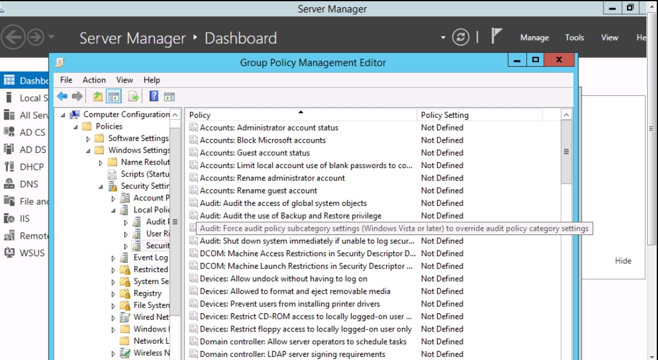
Task: Click the Server Manager refresh icon
Action: point(461,38)
